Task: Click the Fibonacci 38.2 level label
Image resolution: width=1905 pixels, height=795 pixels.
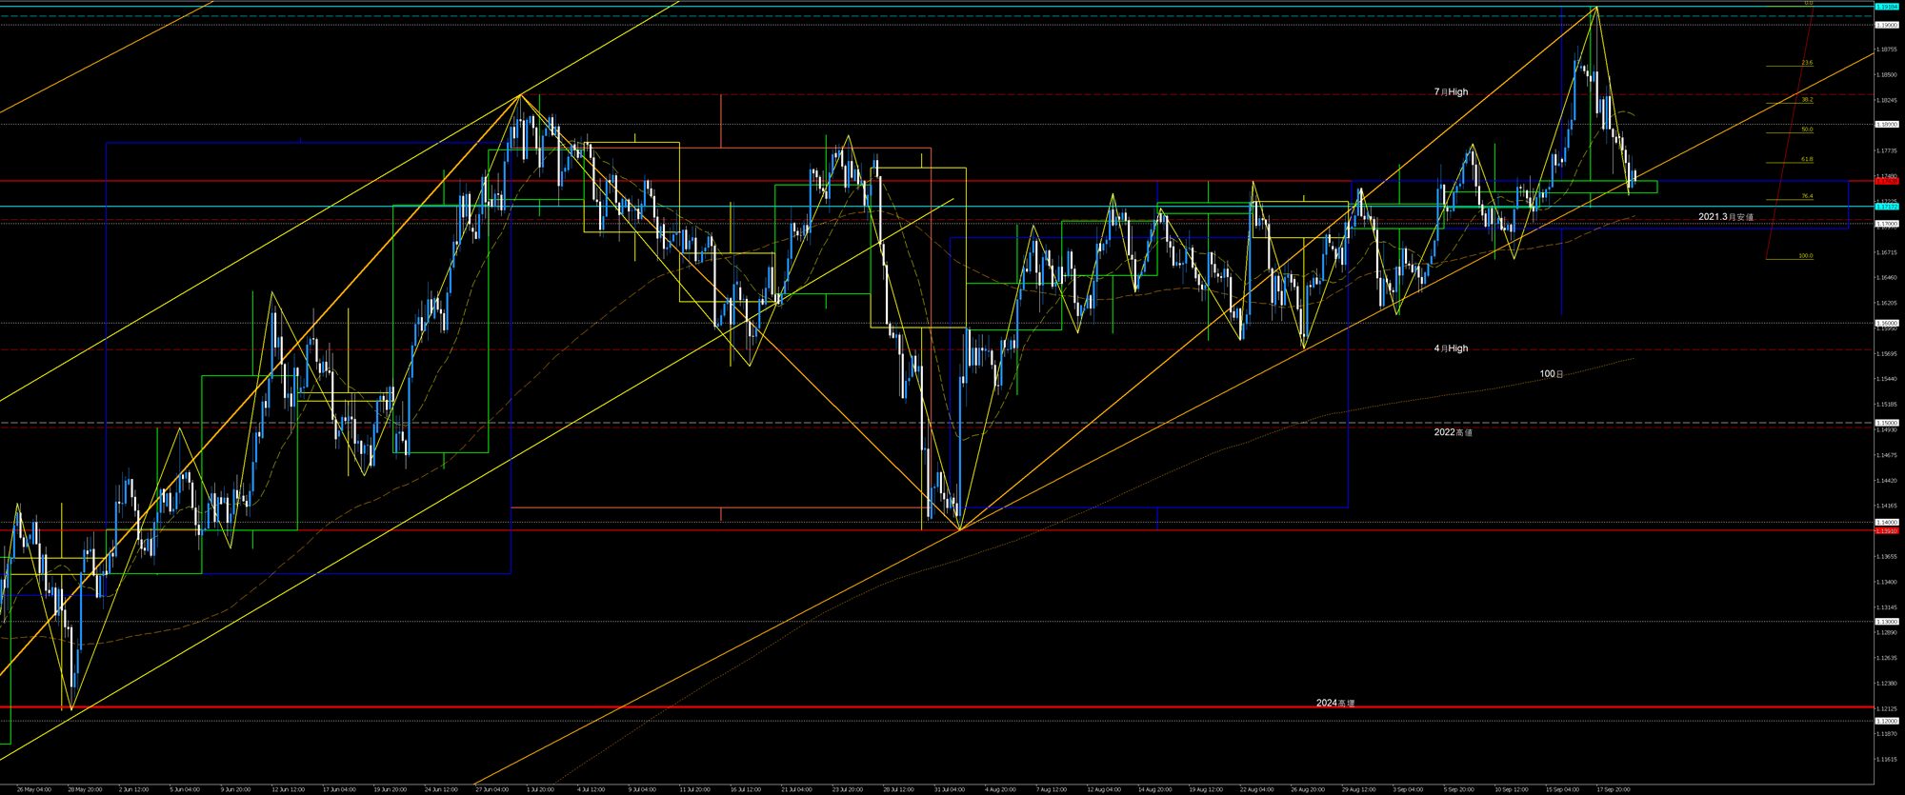Action: (1806, 99)
